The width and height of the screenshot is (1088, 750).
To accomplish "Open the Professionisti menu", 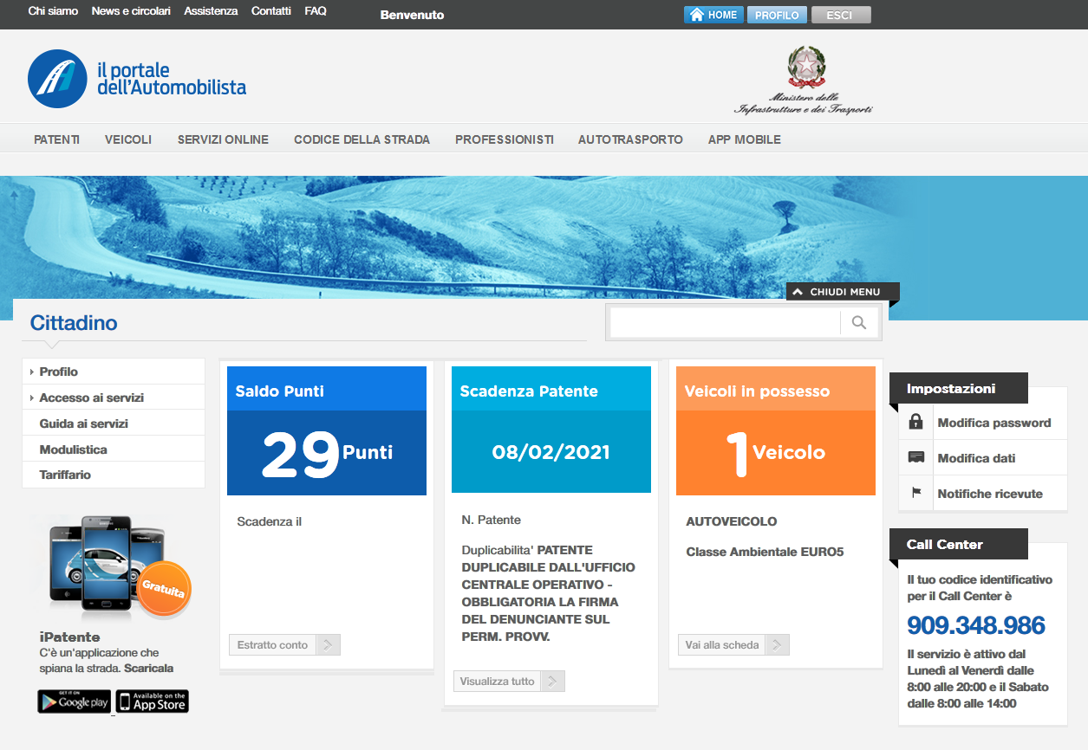I will (x=505, y=139).
